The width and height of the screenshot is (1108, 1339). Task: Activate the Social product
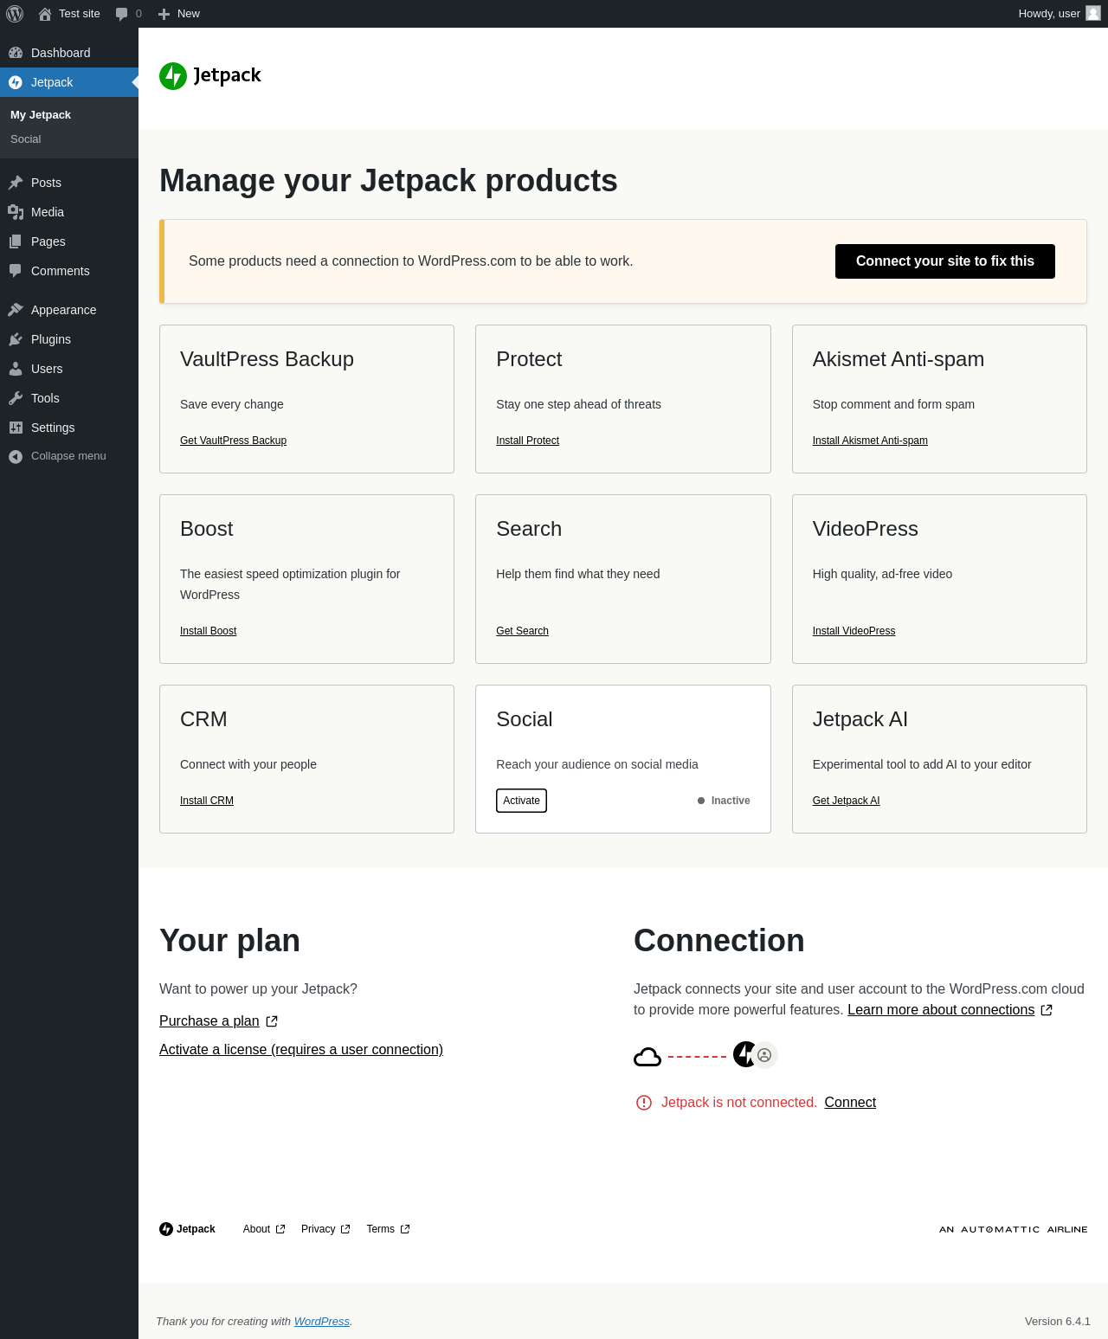[521, 801]
